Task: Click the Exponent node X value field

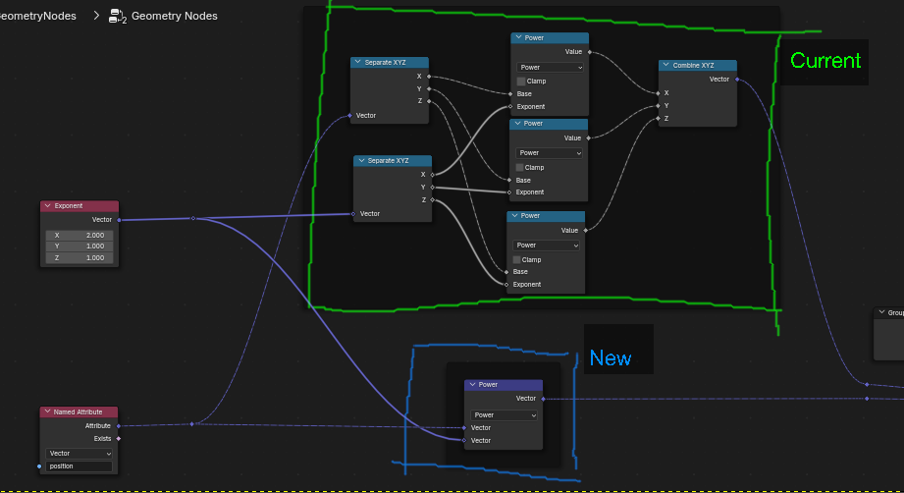Action: click(80, 236)
